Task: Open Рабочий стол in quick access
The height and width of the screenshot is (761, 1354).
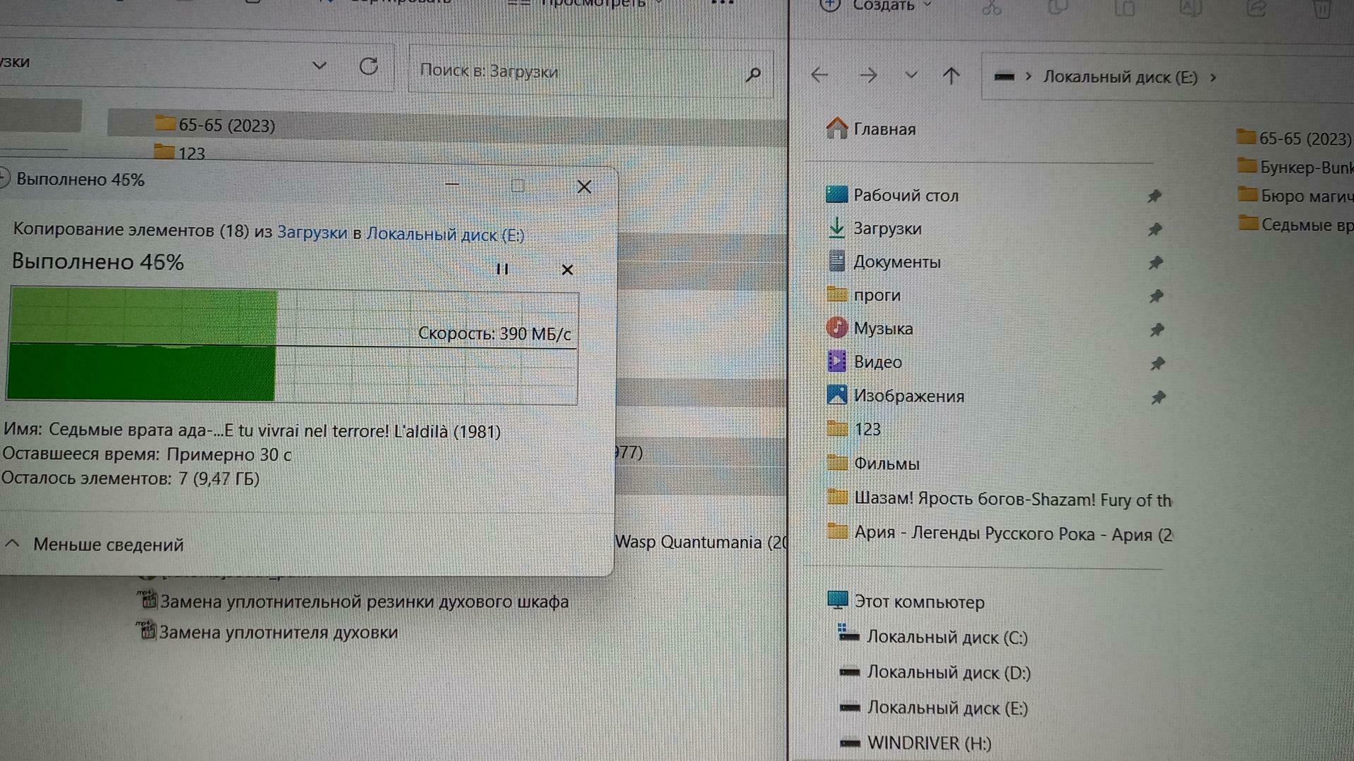Action: click(x=892, y=195)
